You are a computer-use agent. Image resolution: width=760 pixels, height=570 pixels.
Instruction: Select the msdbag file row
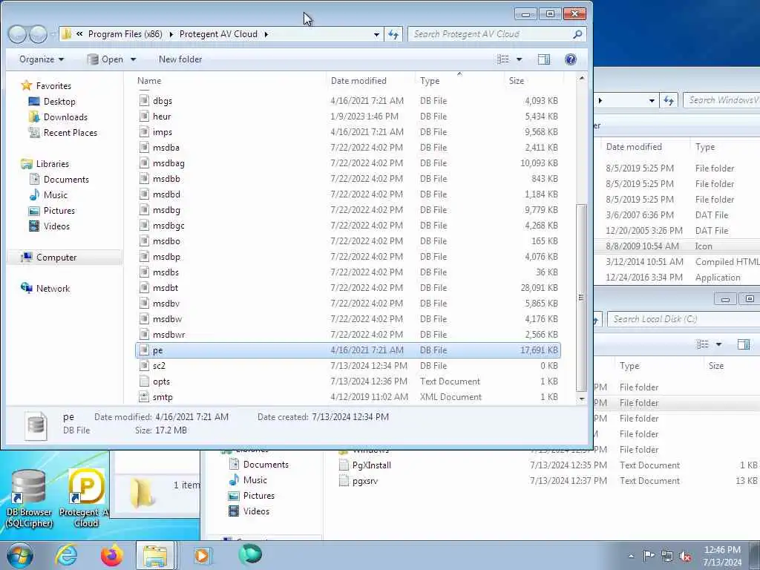click(x=347, y=163)
